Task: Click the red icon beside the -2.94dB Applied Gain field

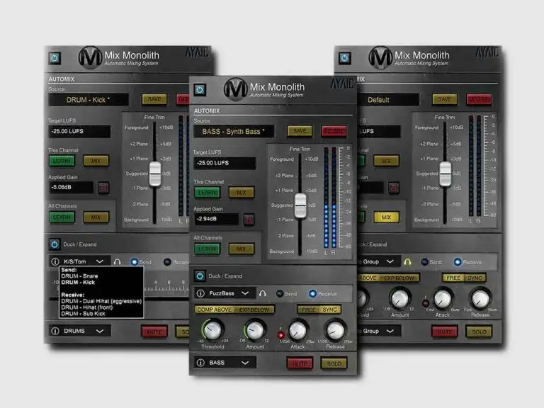Action: [249, 220]
